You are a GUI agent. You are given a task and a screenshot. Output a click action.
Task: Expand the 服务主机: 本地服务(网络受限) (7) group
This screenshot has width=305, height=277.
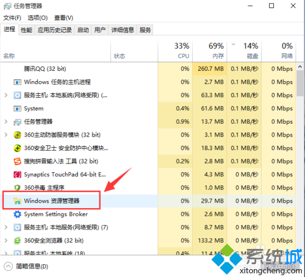coord(6,227)
